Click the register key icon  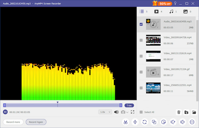point(175,3)
